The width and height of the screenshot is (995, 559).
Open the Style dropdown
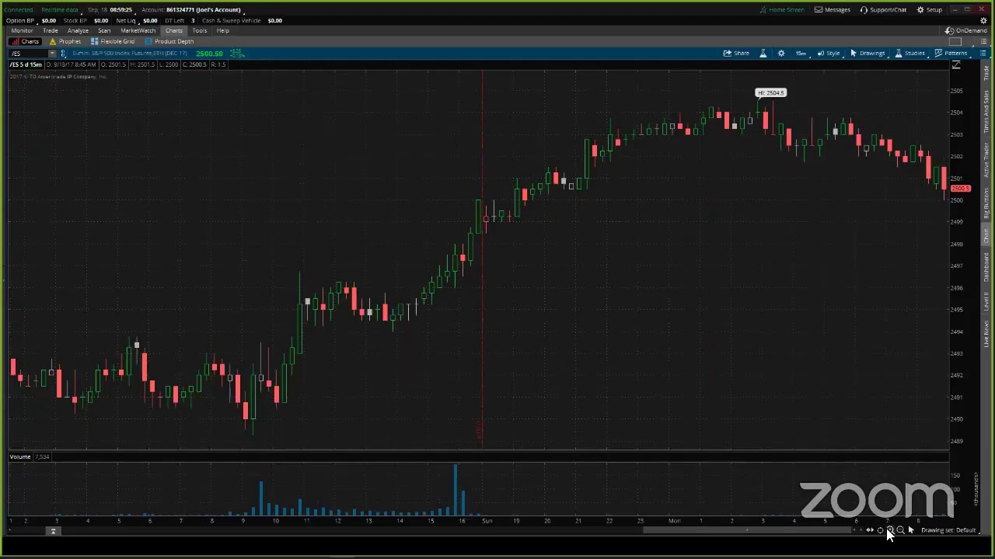[829, 53]
